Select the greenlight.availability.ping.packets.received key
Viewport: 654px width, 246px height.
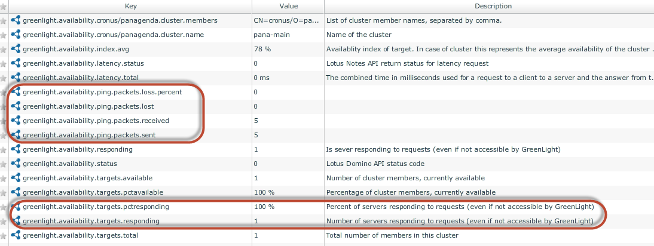[x=96, y=121]
